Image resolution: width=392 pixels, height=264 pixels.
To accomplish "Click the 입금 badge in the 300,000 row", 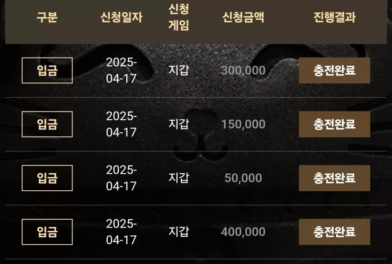I will click(x=47, y=70).
